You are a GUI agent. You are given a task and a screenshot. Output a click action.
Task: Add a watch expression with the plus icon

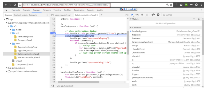pyautogui.click(x=194, y=19)
